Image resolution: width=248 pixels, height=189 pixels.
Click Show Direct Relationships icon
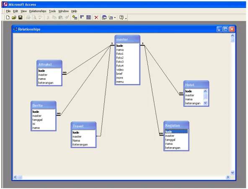[82, 17]
